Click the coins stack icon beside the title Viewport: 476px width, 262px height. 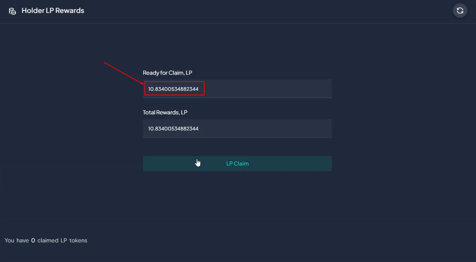pyautogui.click(x=12, y=11)
